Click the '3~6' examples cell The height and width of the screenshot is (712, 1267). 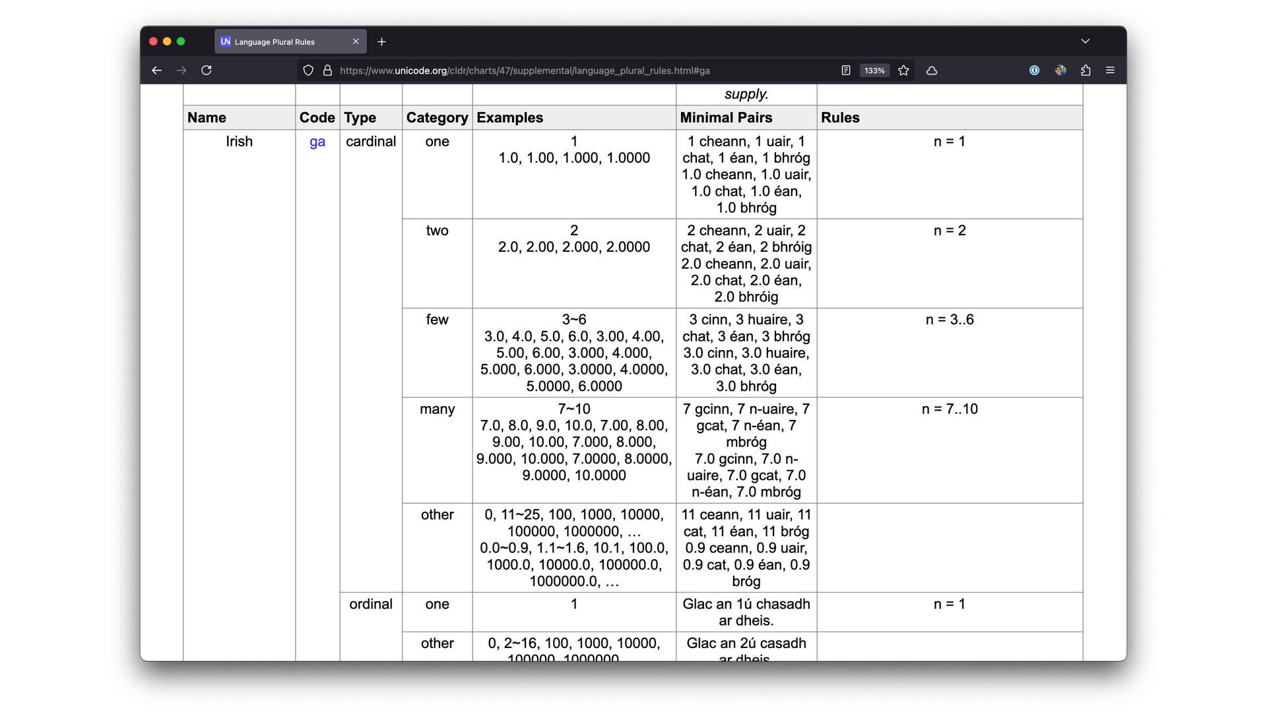tap(574, 353)
